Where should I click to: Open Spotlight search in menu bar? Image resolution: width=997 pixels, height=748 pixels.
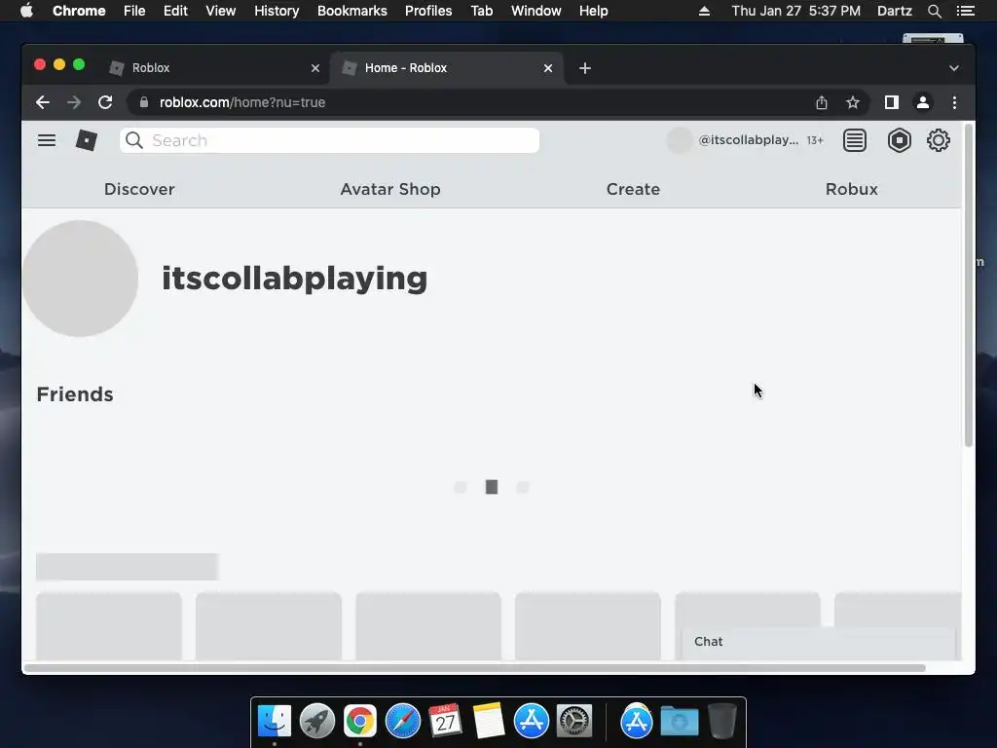point(934,11)
